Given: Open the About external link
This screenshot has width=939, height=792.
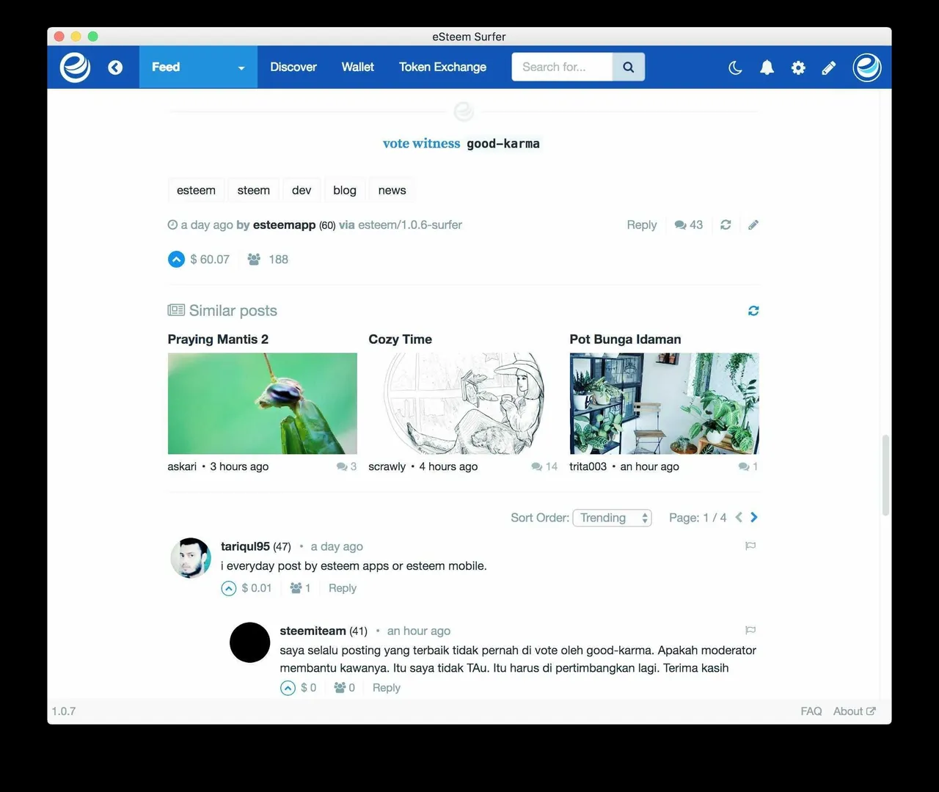Looking at the screenshot, I should (855, 711).
